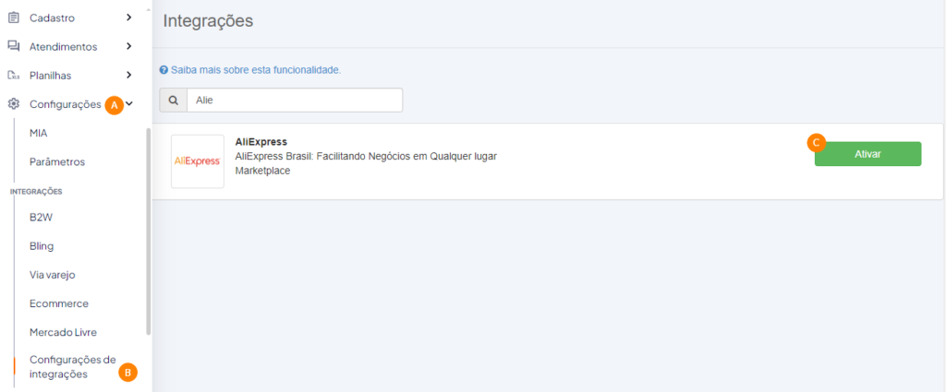946x392 pixels.
Task: Select MIA in the sidebar
Action: [38, 133]
